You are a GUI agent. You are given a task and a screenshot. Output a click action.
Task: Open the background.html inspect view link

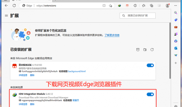(77, 71)
